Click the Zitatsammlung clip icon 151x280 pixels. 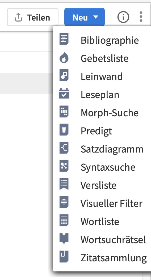tap(64, 257)
